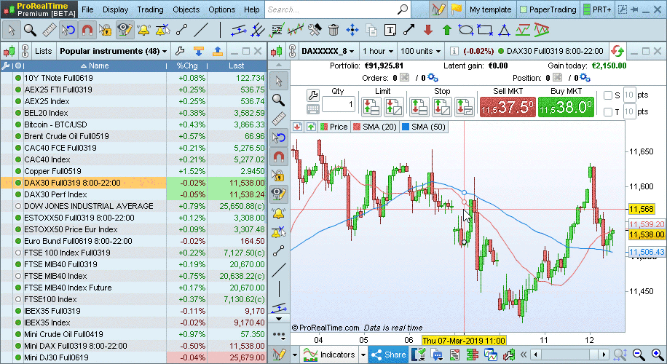Screen dimensions: 667x364
Task: Sort list by %Chg column header
Action: (186, 66)
